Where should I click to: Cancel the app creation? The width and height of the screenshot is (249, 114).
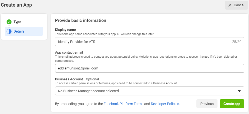click(236, 5)
